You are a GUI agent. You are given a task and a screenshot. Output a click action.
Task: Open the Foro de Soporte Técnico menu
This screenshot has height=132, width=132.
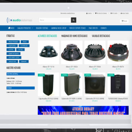click(77, 28)
